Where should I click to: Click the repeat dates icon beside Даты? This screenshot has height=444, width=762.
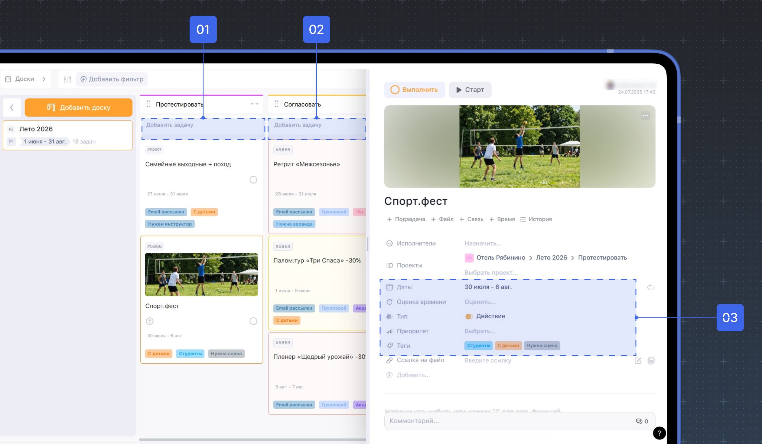point(651,287)
